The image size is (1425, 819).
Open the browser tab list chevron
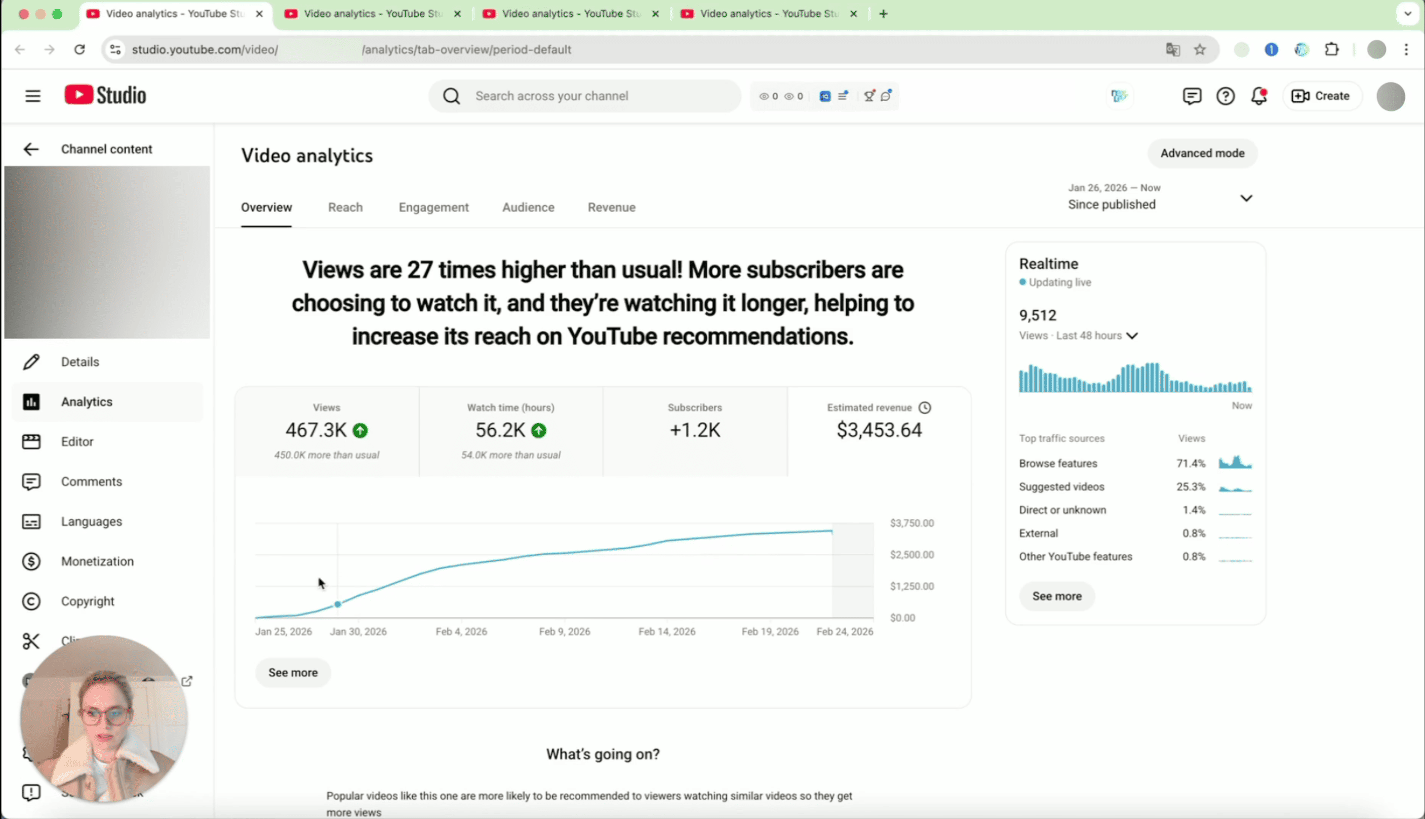tap(1408, 14)
